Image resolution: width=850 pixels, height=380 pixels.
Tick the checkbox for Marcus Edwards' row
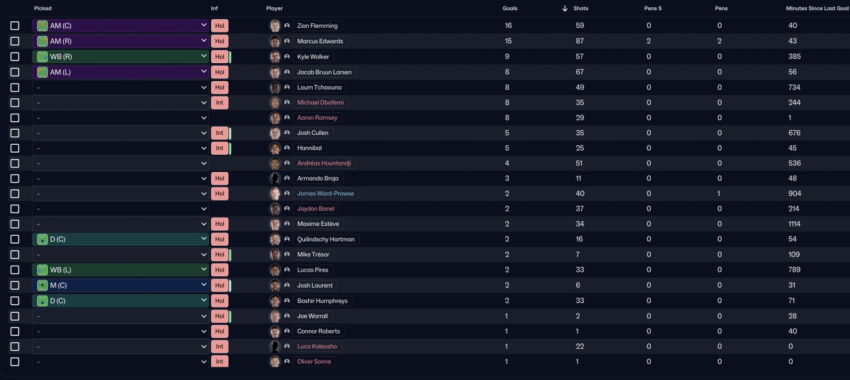pos(15,41)
